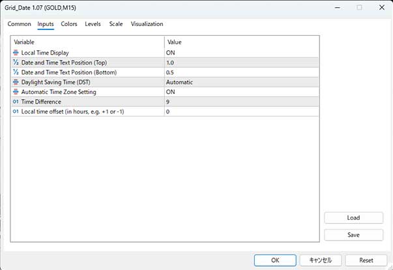393x270 pixels.
Task: Confirm settings with the OK button
Action: coord(275,260)
